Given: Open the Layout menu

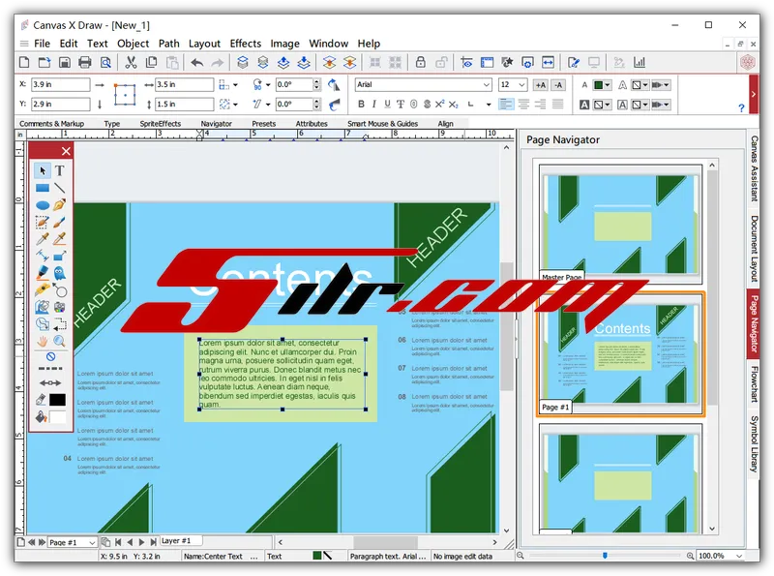Looking at the screenshot, I should click(204, 44).
